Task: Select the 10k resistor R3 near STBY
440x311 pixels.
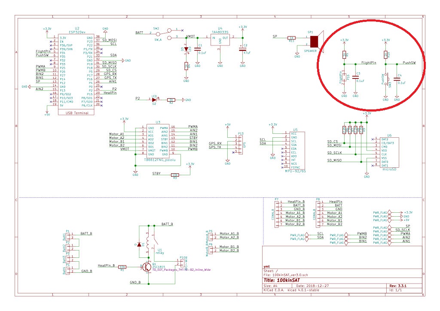Action: tap(174, 175)
